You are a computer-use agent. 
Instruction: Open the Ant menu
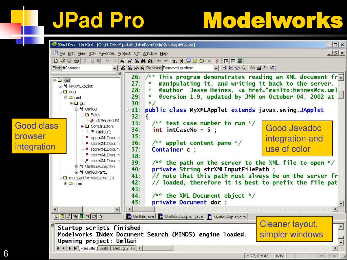tap(137, 53)
